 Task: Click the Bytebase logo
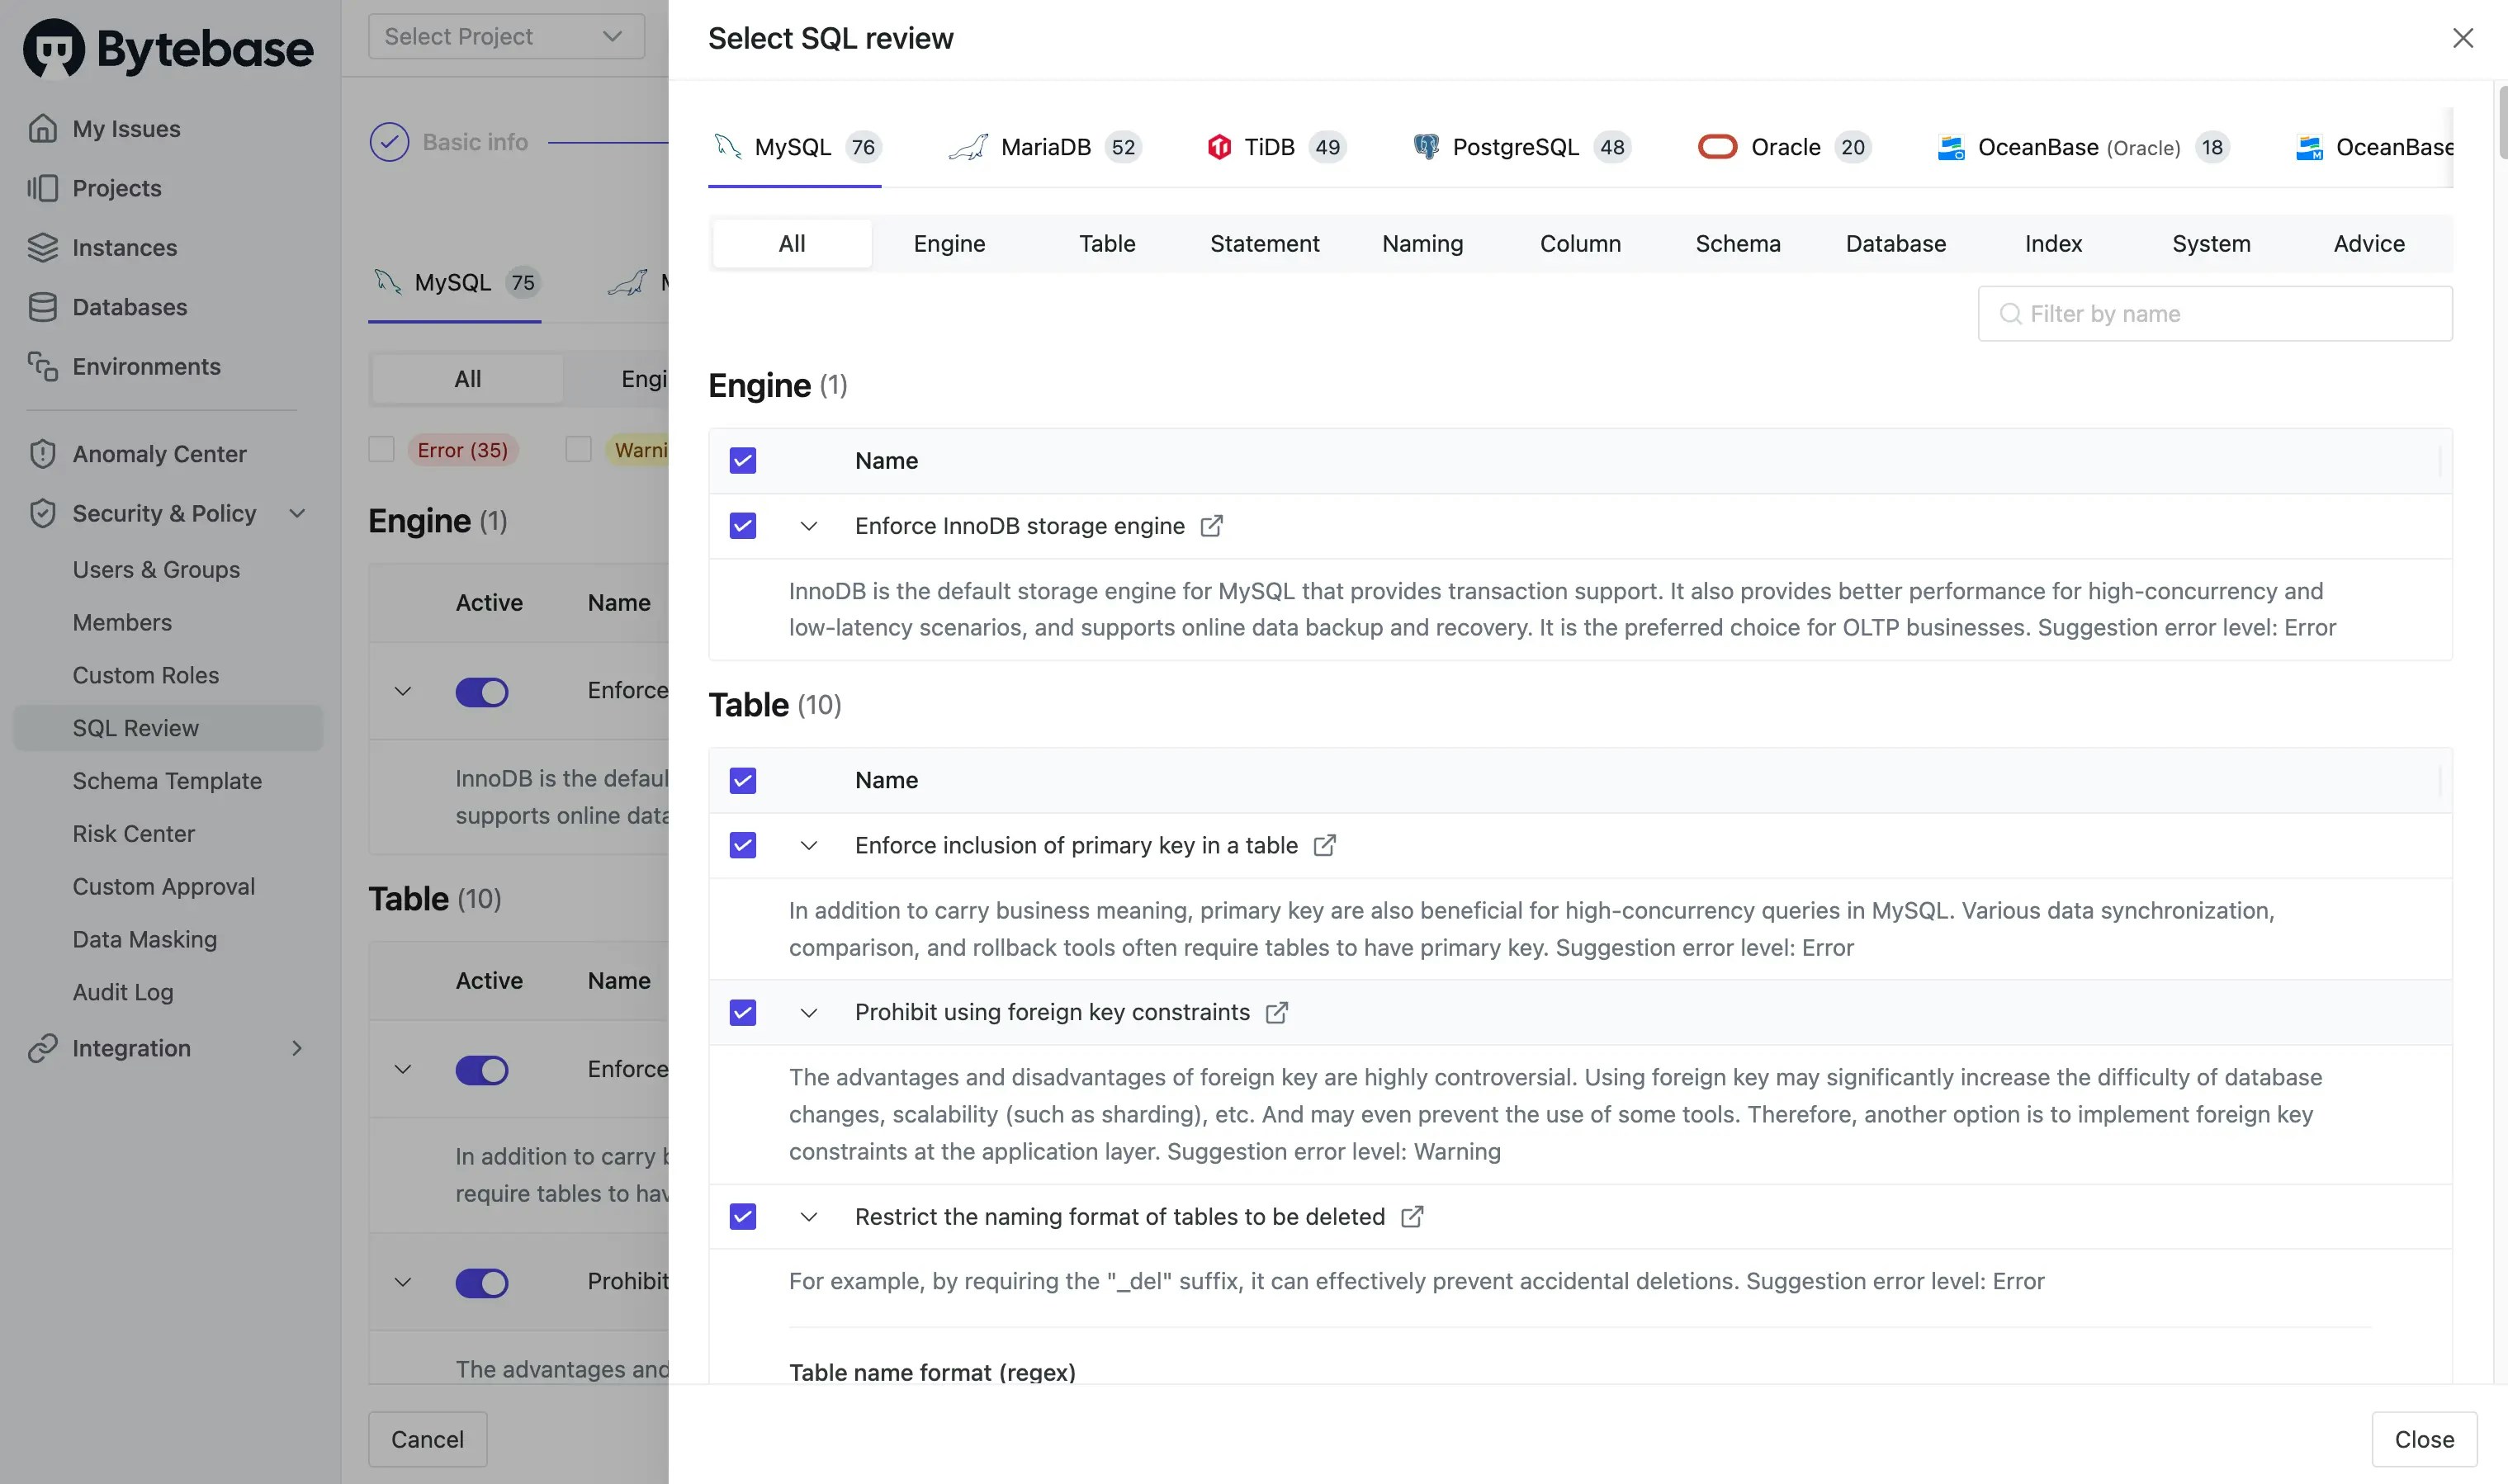point(167,47)
